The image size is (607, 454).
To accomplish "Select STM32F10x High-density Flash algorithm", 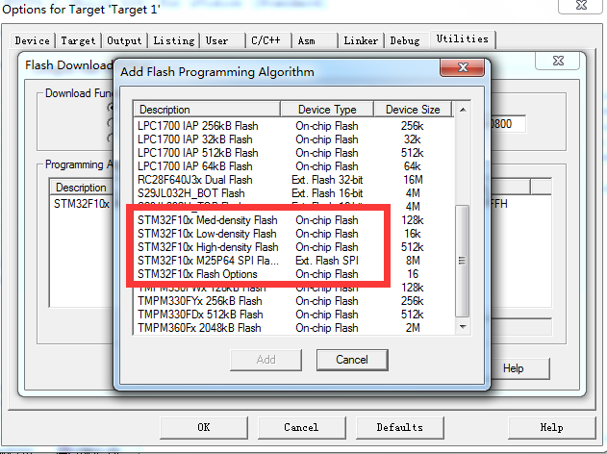I will coord(293,247).
